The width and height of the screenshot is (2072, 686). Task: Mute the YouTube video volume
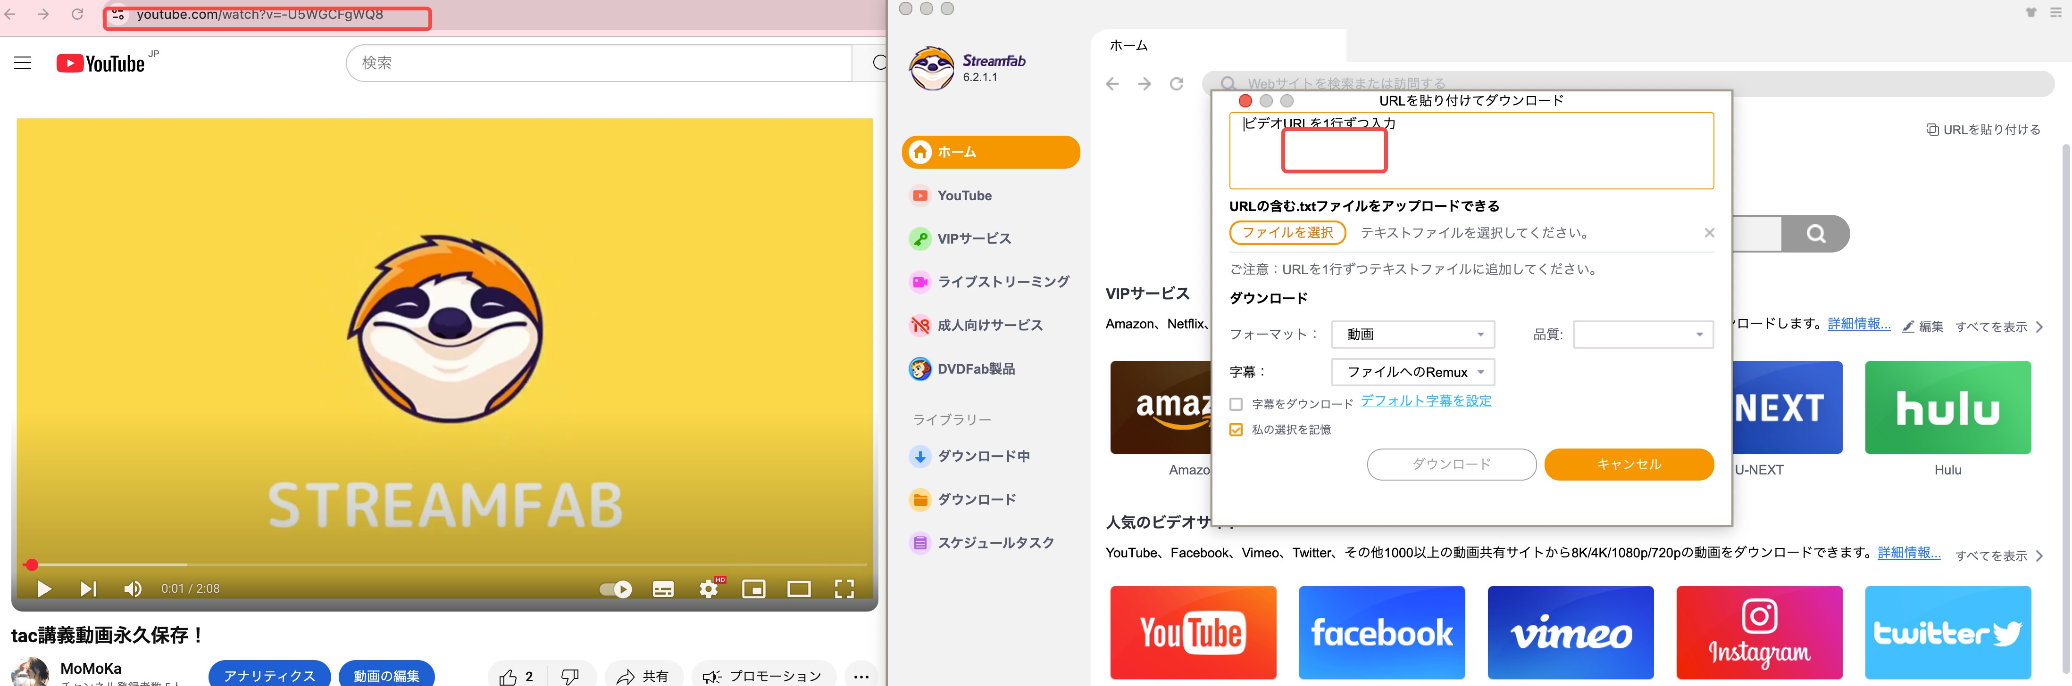pos(133,589)
